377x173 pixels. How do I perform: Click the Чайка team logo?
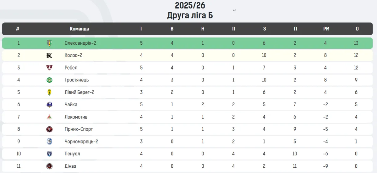click(49, 104)
